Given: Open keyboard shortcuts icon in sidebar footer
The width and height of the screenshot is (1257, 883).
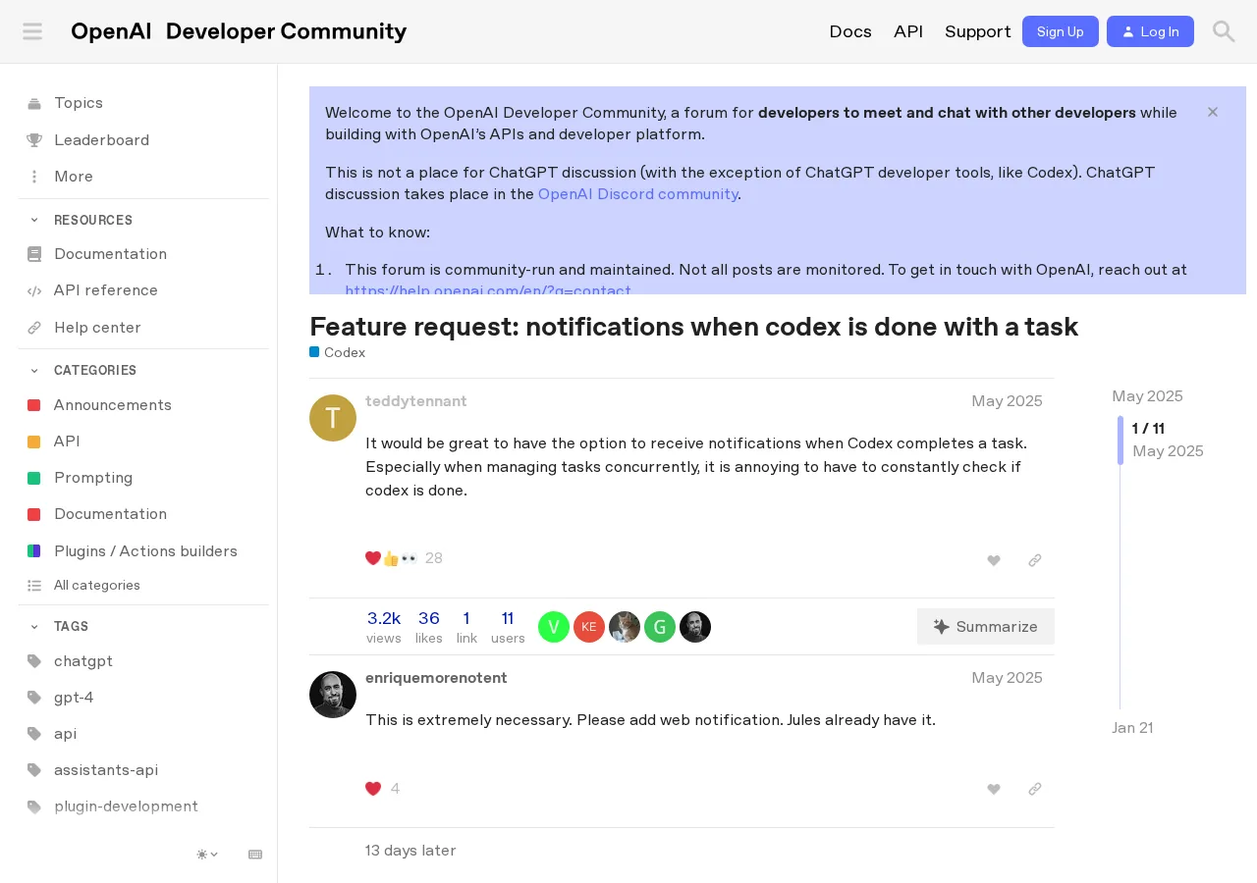Looking at the screenshot, I should click(x=255, y=855).
